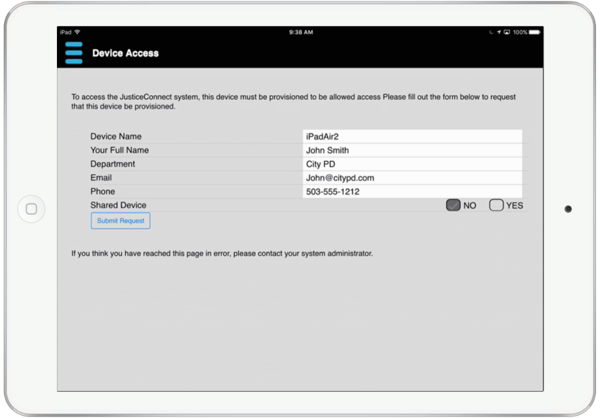
Task: Tap the iPad carrier label in status bar
Action: pyautogui.click(x=65, y=32)
